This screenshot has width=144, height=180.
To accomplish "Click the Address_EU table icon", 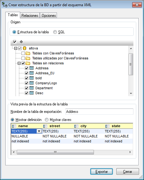I will point(32,73).
